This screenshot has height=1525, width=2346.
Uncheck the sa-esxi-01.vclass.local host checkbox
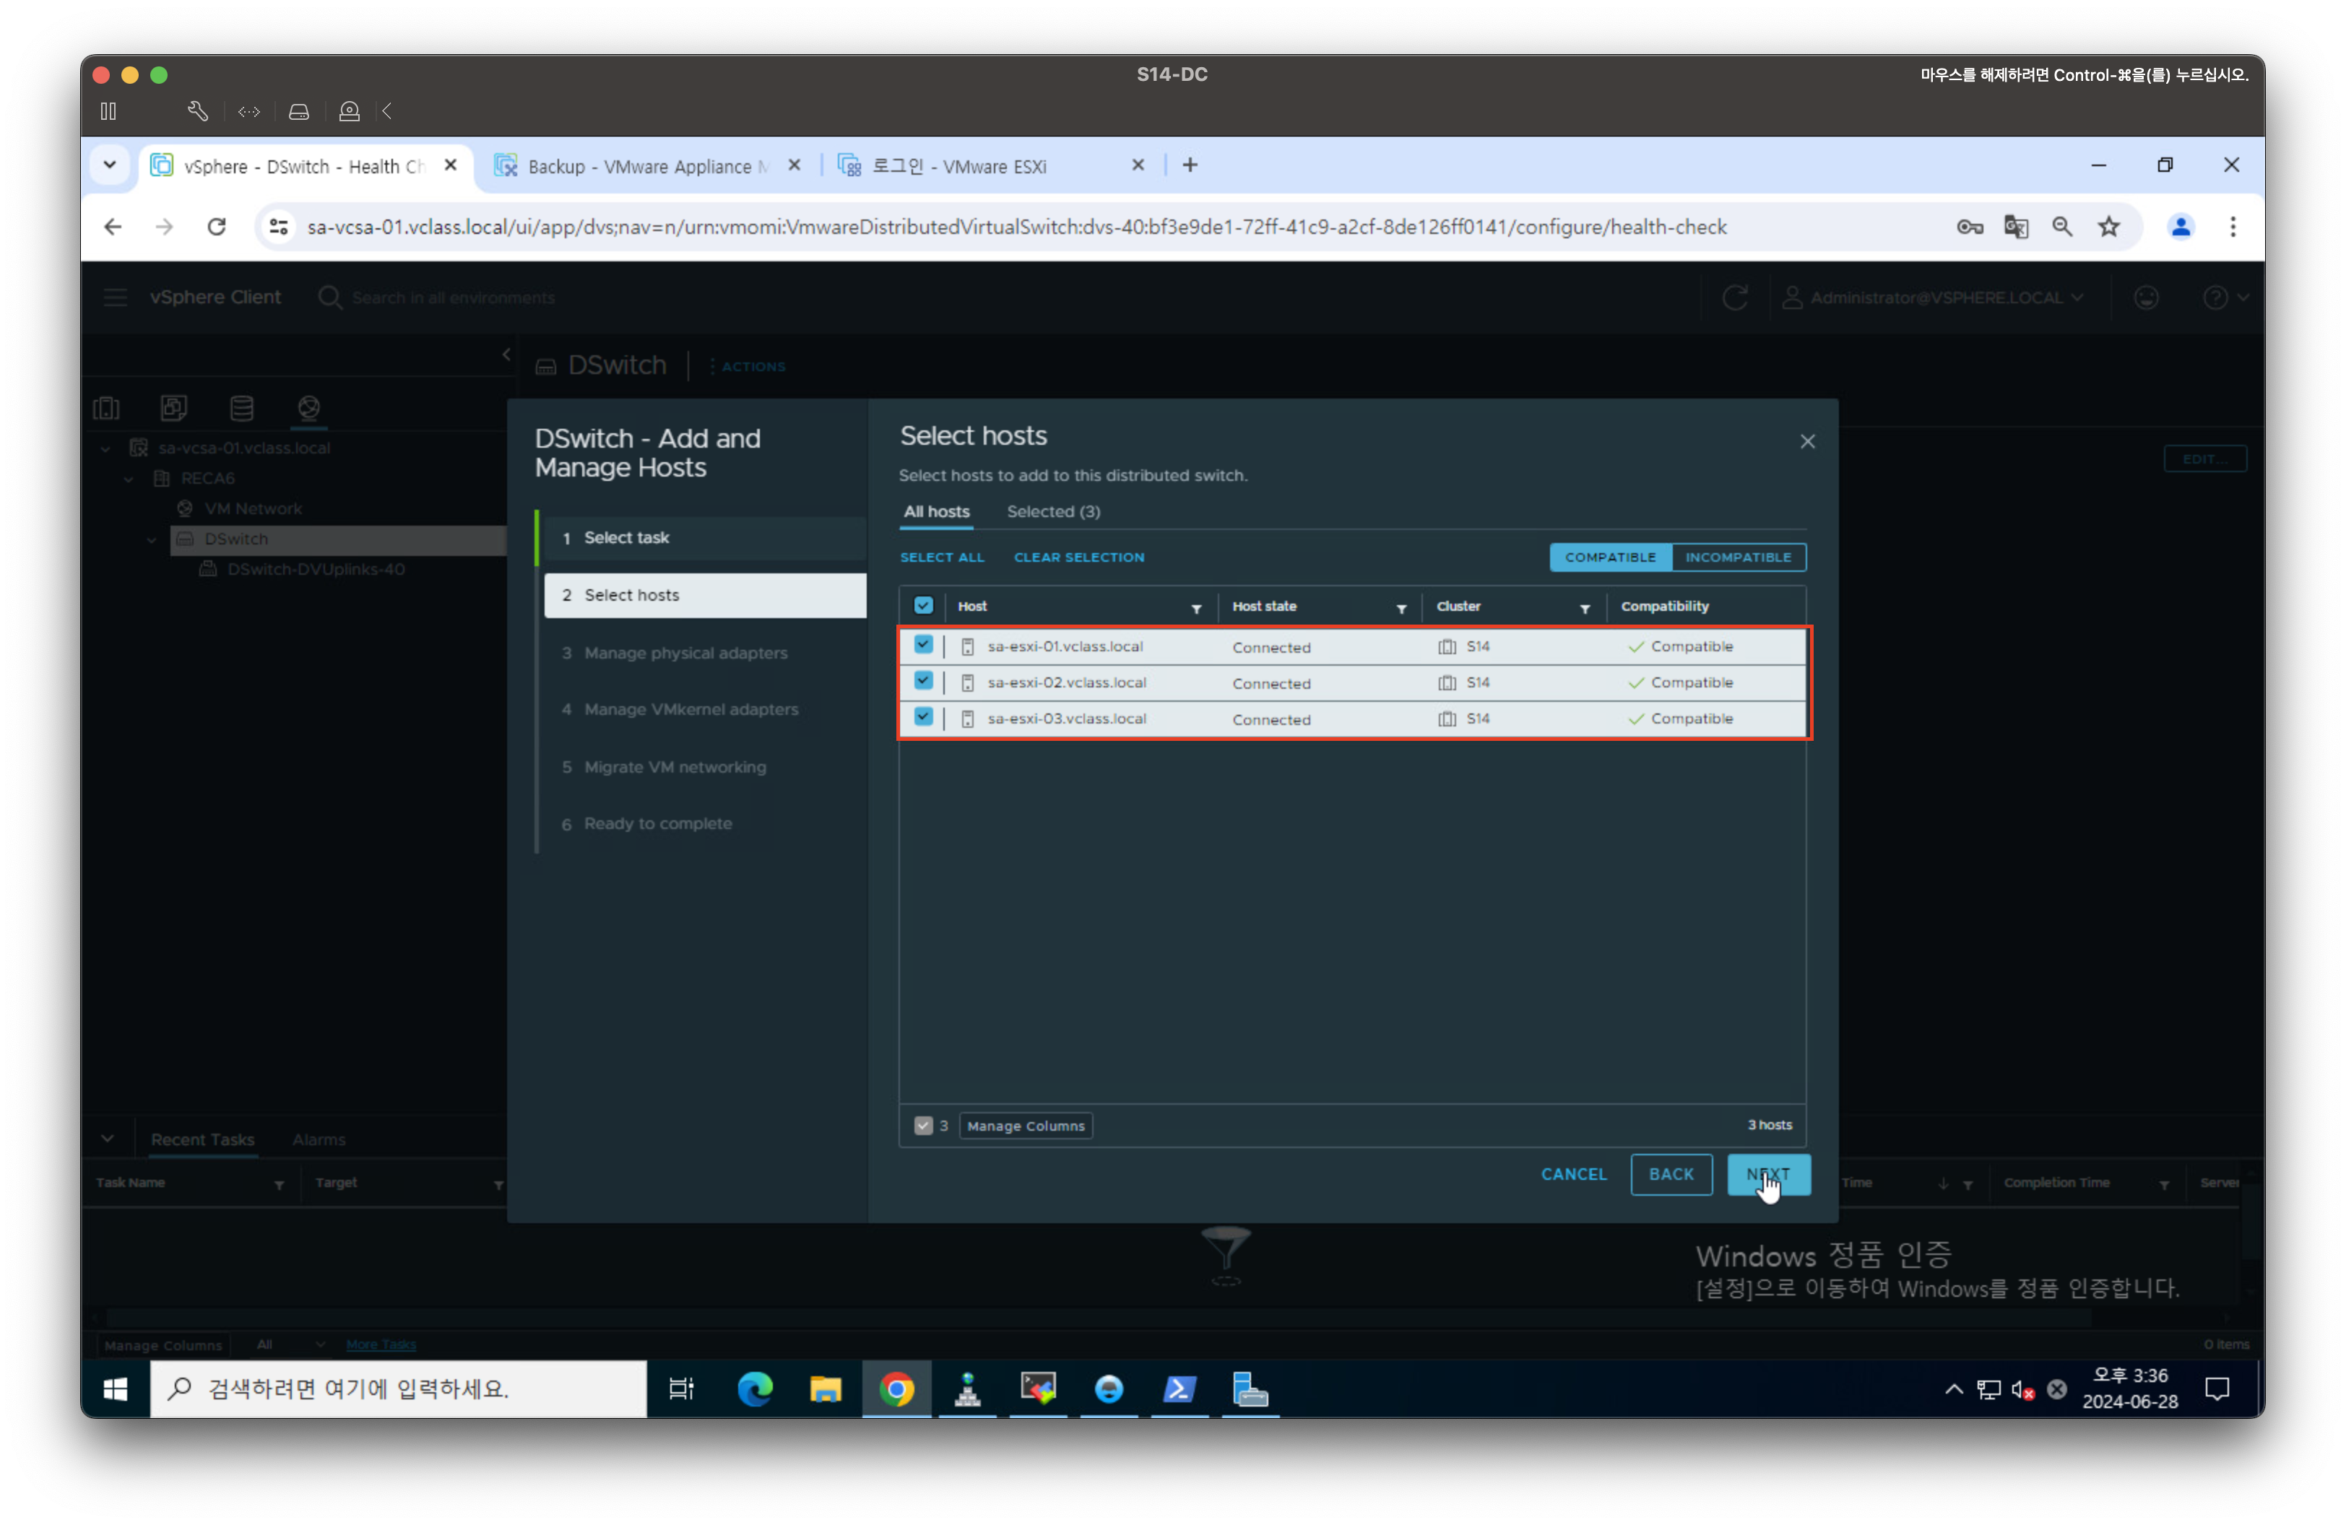[x=922, y=646]
